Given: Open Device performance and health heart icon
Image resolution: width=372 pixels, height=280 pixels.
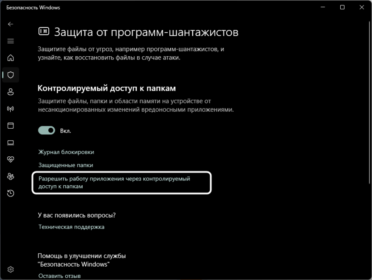Looking at the screenshot, I should click(x=10, y=159).
